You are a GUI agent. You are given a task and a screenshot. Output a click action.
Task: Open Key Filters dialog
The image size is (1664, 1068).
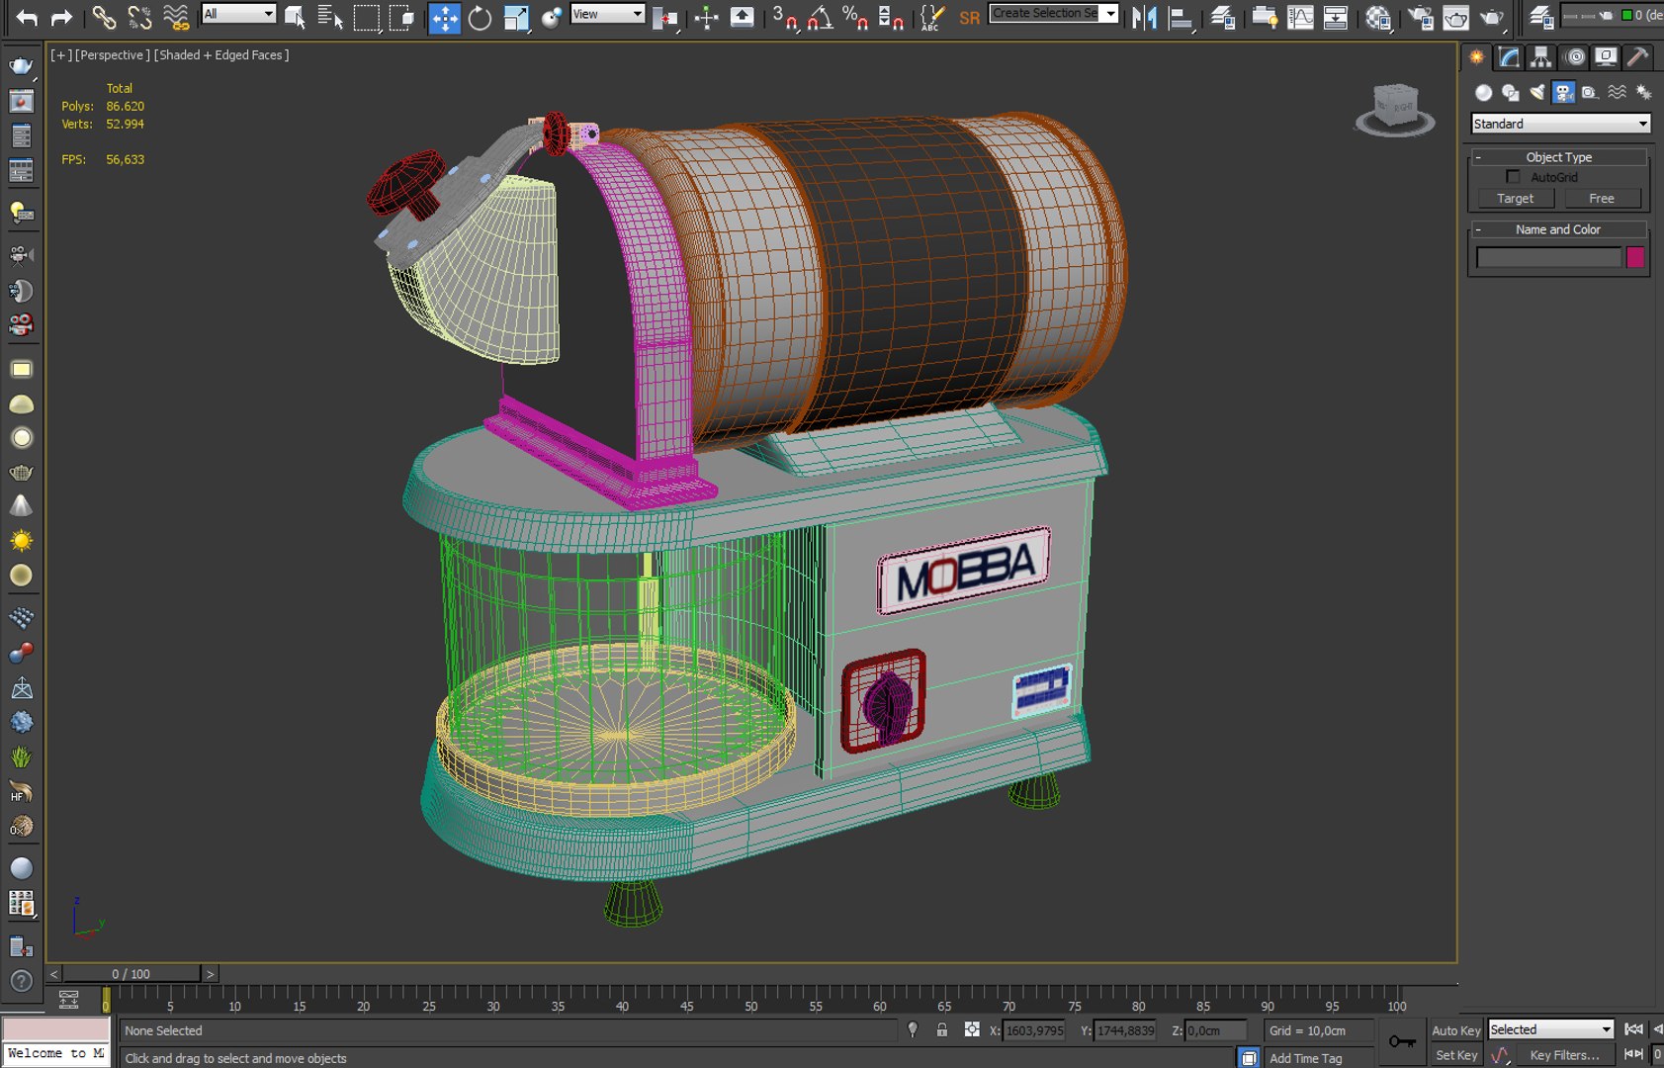click(x=1564, y=1055)
